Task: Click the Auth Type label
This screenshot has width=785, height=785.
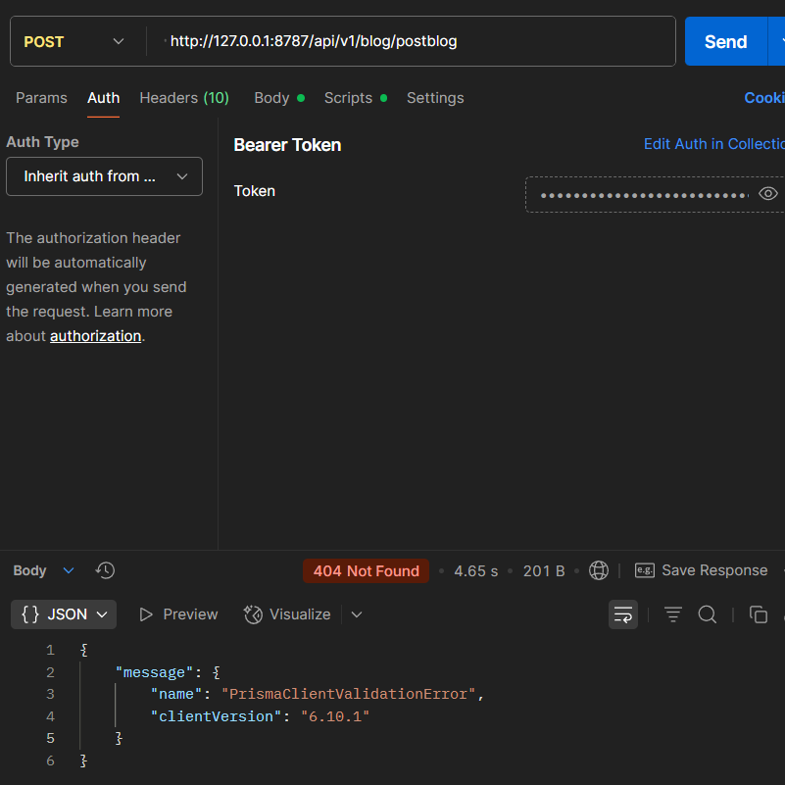Action: coord(42,142)
